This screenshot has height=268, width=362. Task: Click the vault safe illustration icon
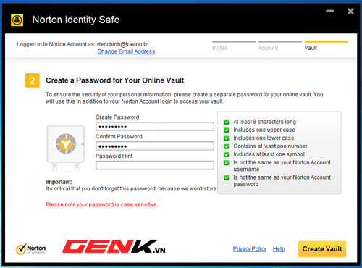[x=66, y=148]
